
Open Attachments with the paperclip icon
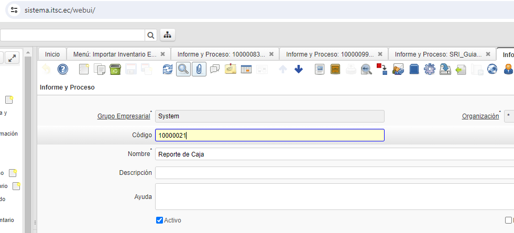[199, 69]
